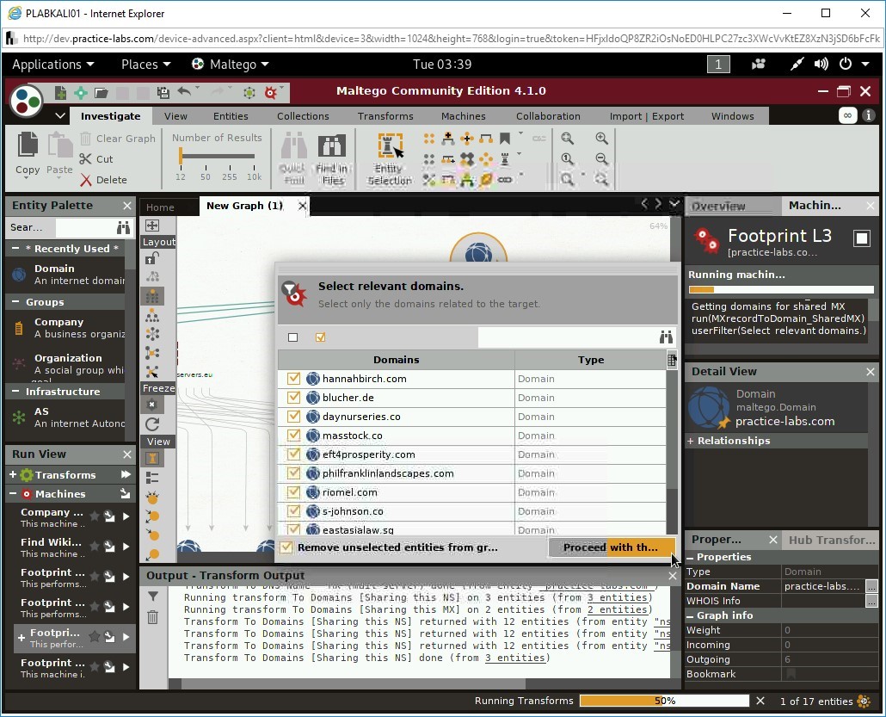Viewport: 886px width, 717px height.
Task: Toggle the blucher.de domain checkbox
Action: pyautogui.click(x=293, y=398)
